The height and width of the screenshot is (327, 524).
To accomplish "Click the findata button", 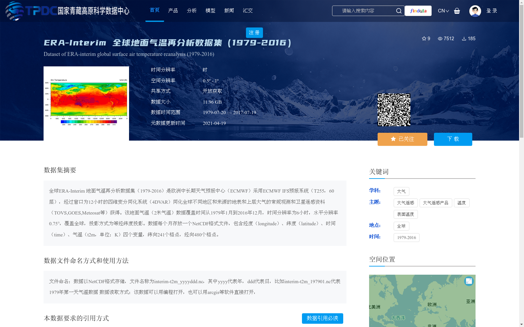I will pyautogui.click(x=418, y=11).
